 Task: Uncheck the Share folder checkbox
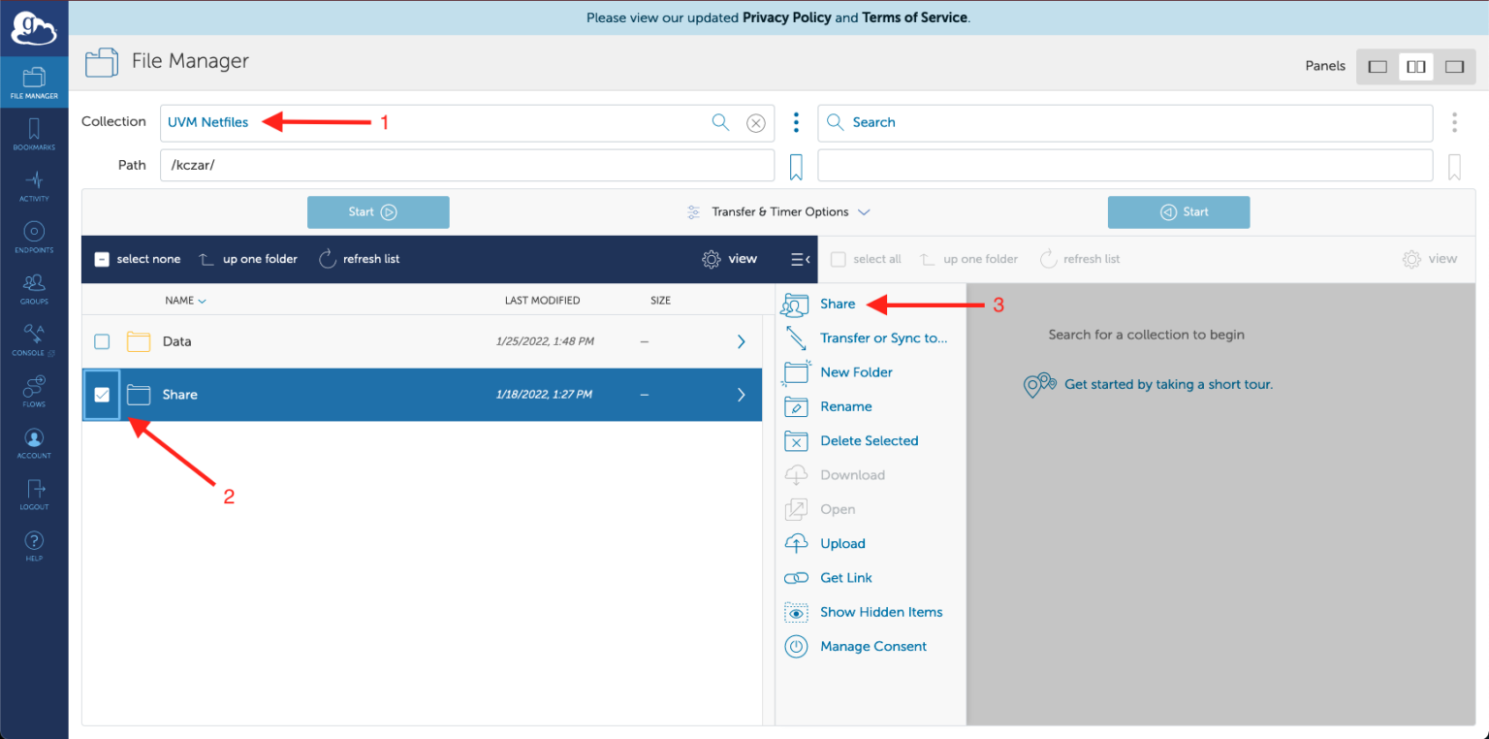coord(102,394)
